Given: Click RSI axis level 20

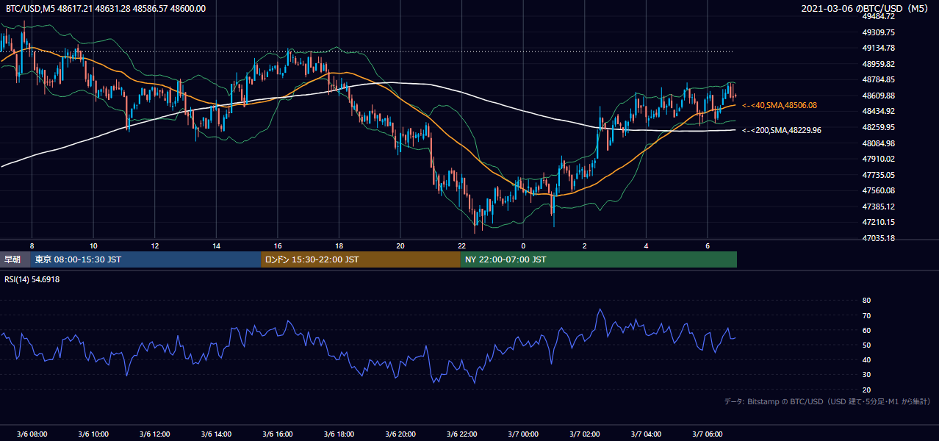Looking at the screenshot, I should click(x=866, y=390).
